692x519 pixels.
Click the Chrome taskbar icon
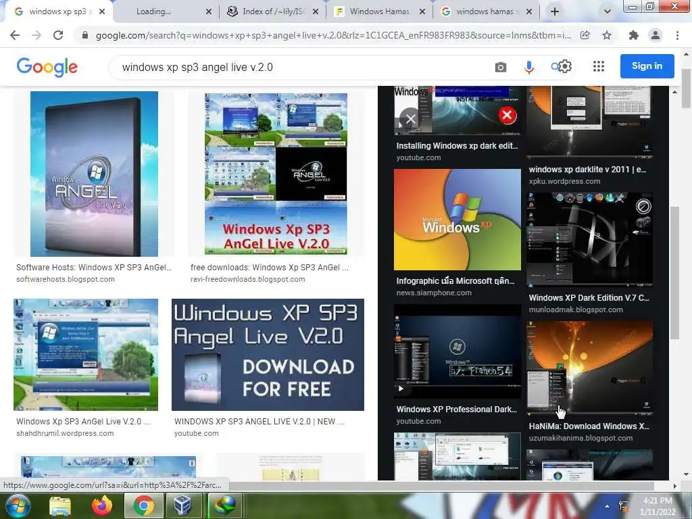click(143, 505)
